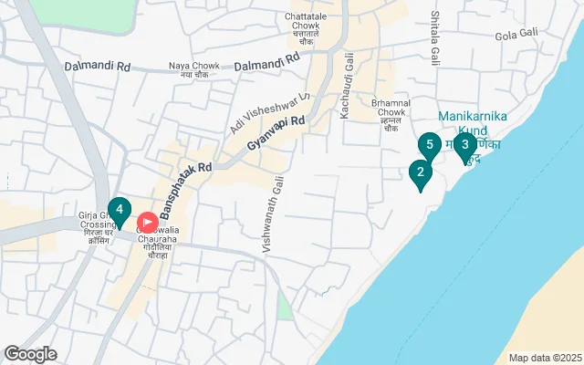Click the Vishwanath Gali street label

coord(274,214)
